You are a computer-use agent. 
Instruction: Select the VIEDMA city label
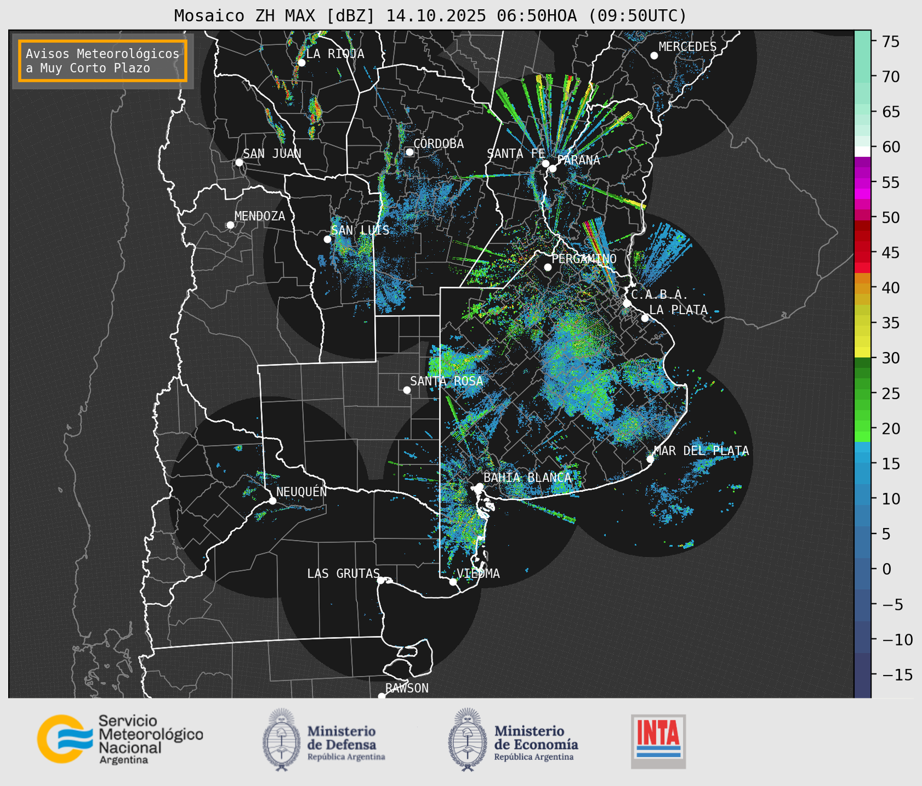coord(478,573)
